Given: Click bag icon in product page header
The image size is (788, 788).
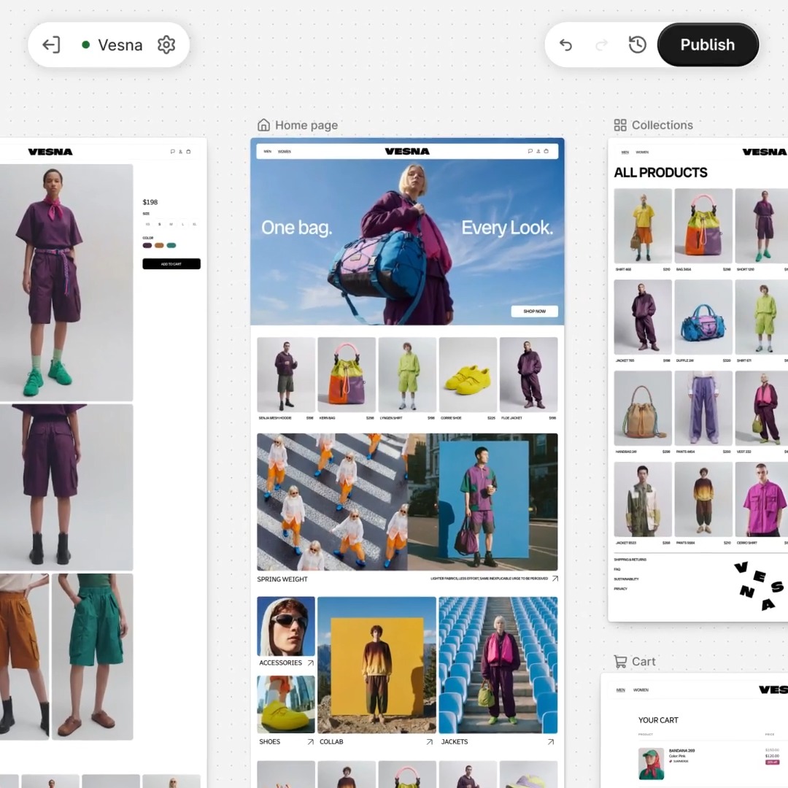Looking at the screenshot, I should pyautogui.click(x=188, y=151).
